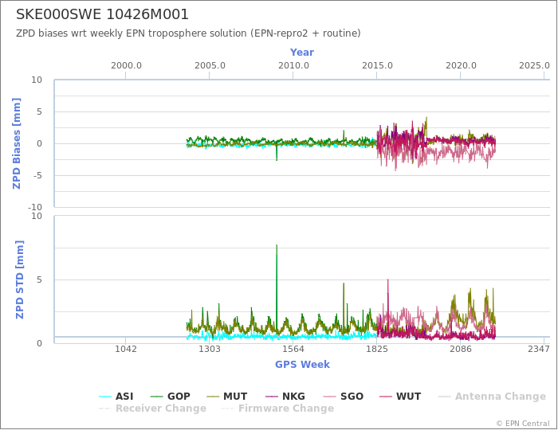The image size is (558, 430).
Task: Click the 2020.0 year tick label
Action: pos(461,66)
